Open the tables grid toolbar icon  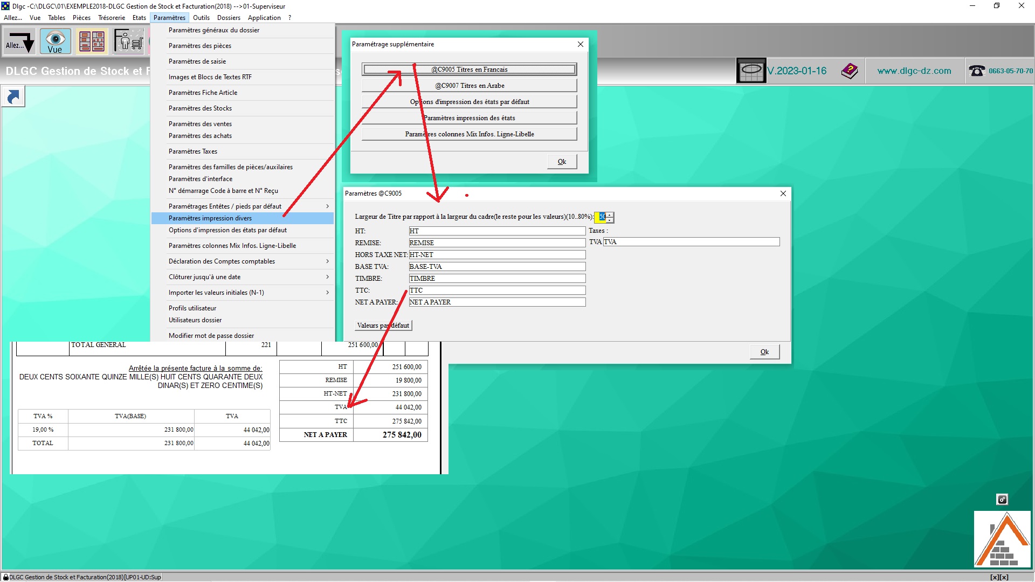click(92, 41)
